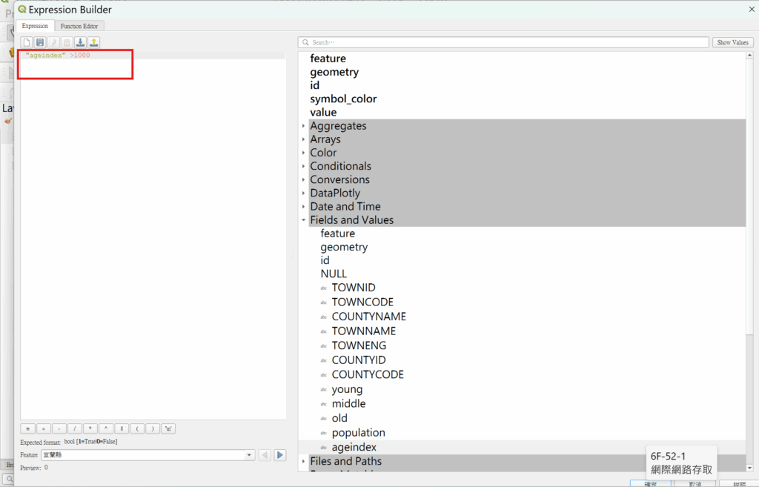Select the TOWNNAME field
This screenshot has width=759, height=487.
[x=363, y=331]
